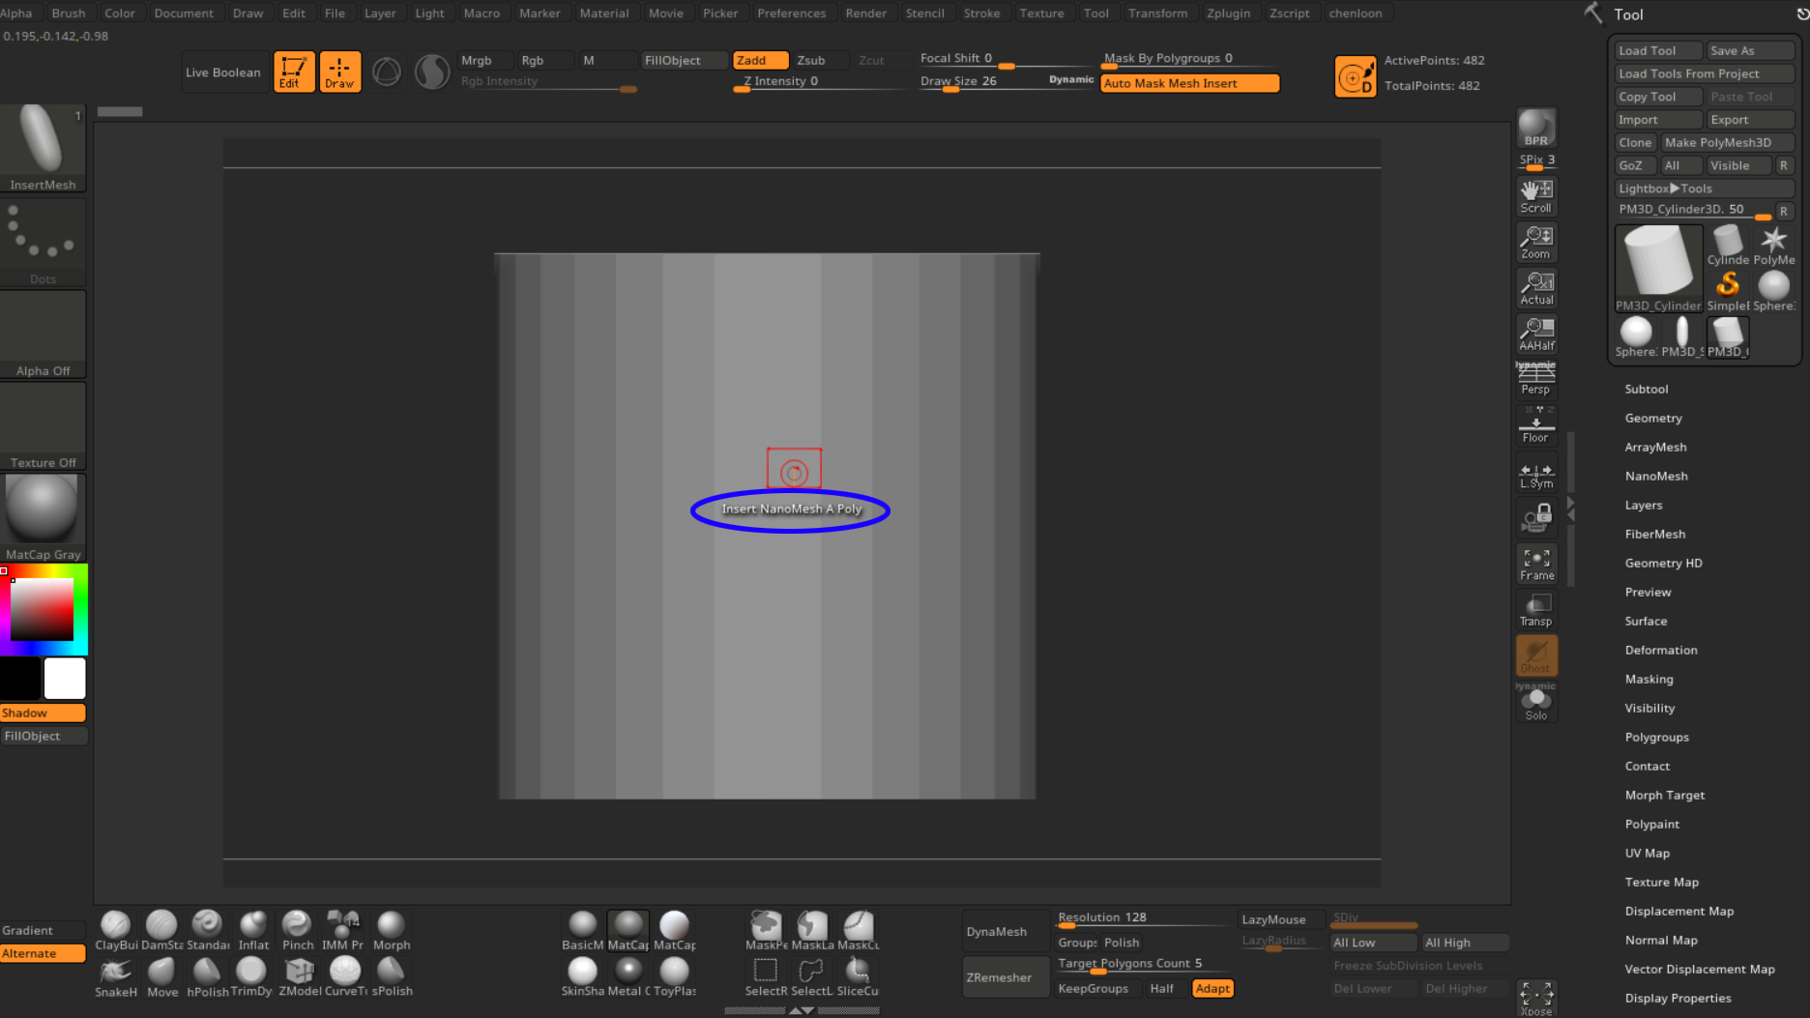The width and height of the screenshot is (1810, 1018).
Task: Click the Draw Size slider
Action: coord(1006,81)
